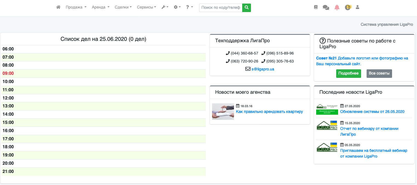Click the Все советы button
The height and width of the screenshot is (185, 417).
point(379,73)
